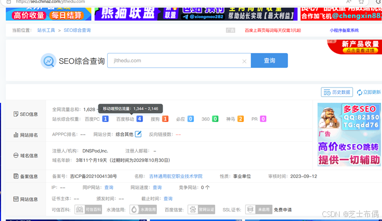Image resolution: width=382 pixels, height=221 pixels.
Task: Open 历史数据 history data button
Action: (337, 92)
